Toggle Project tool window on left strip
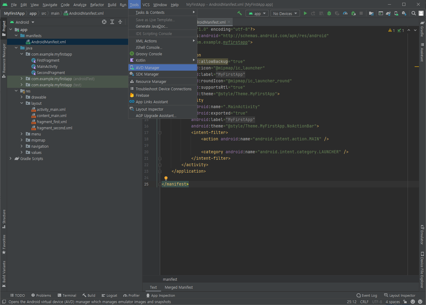 pos(4,28)
